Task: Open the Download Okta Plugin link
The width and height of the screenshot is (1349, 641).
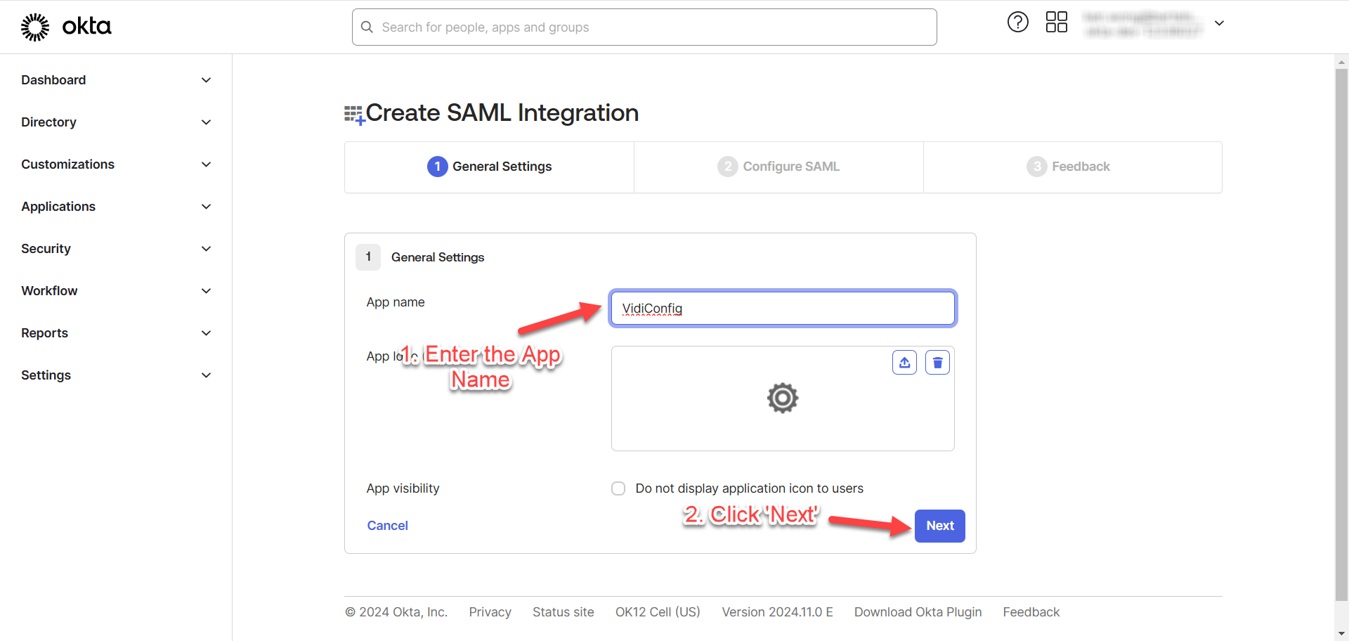Action: tap(918, 612)
